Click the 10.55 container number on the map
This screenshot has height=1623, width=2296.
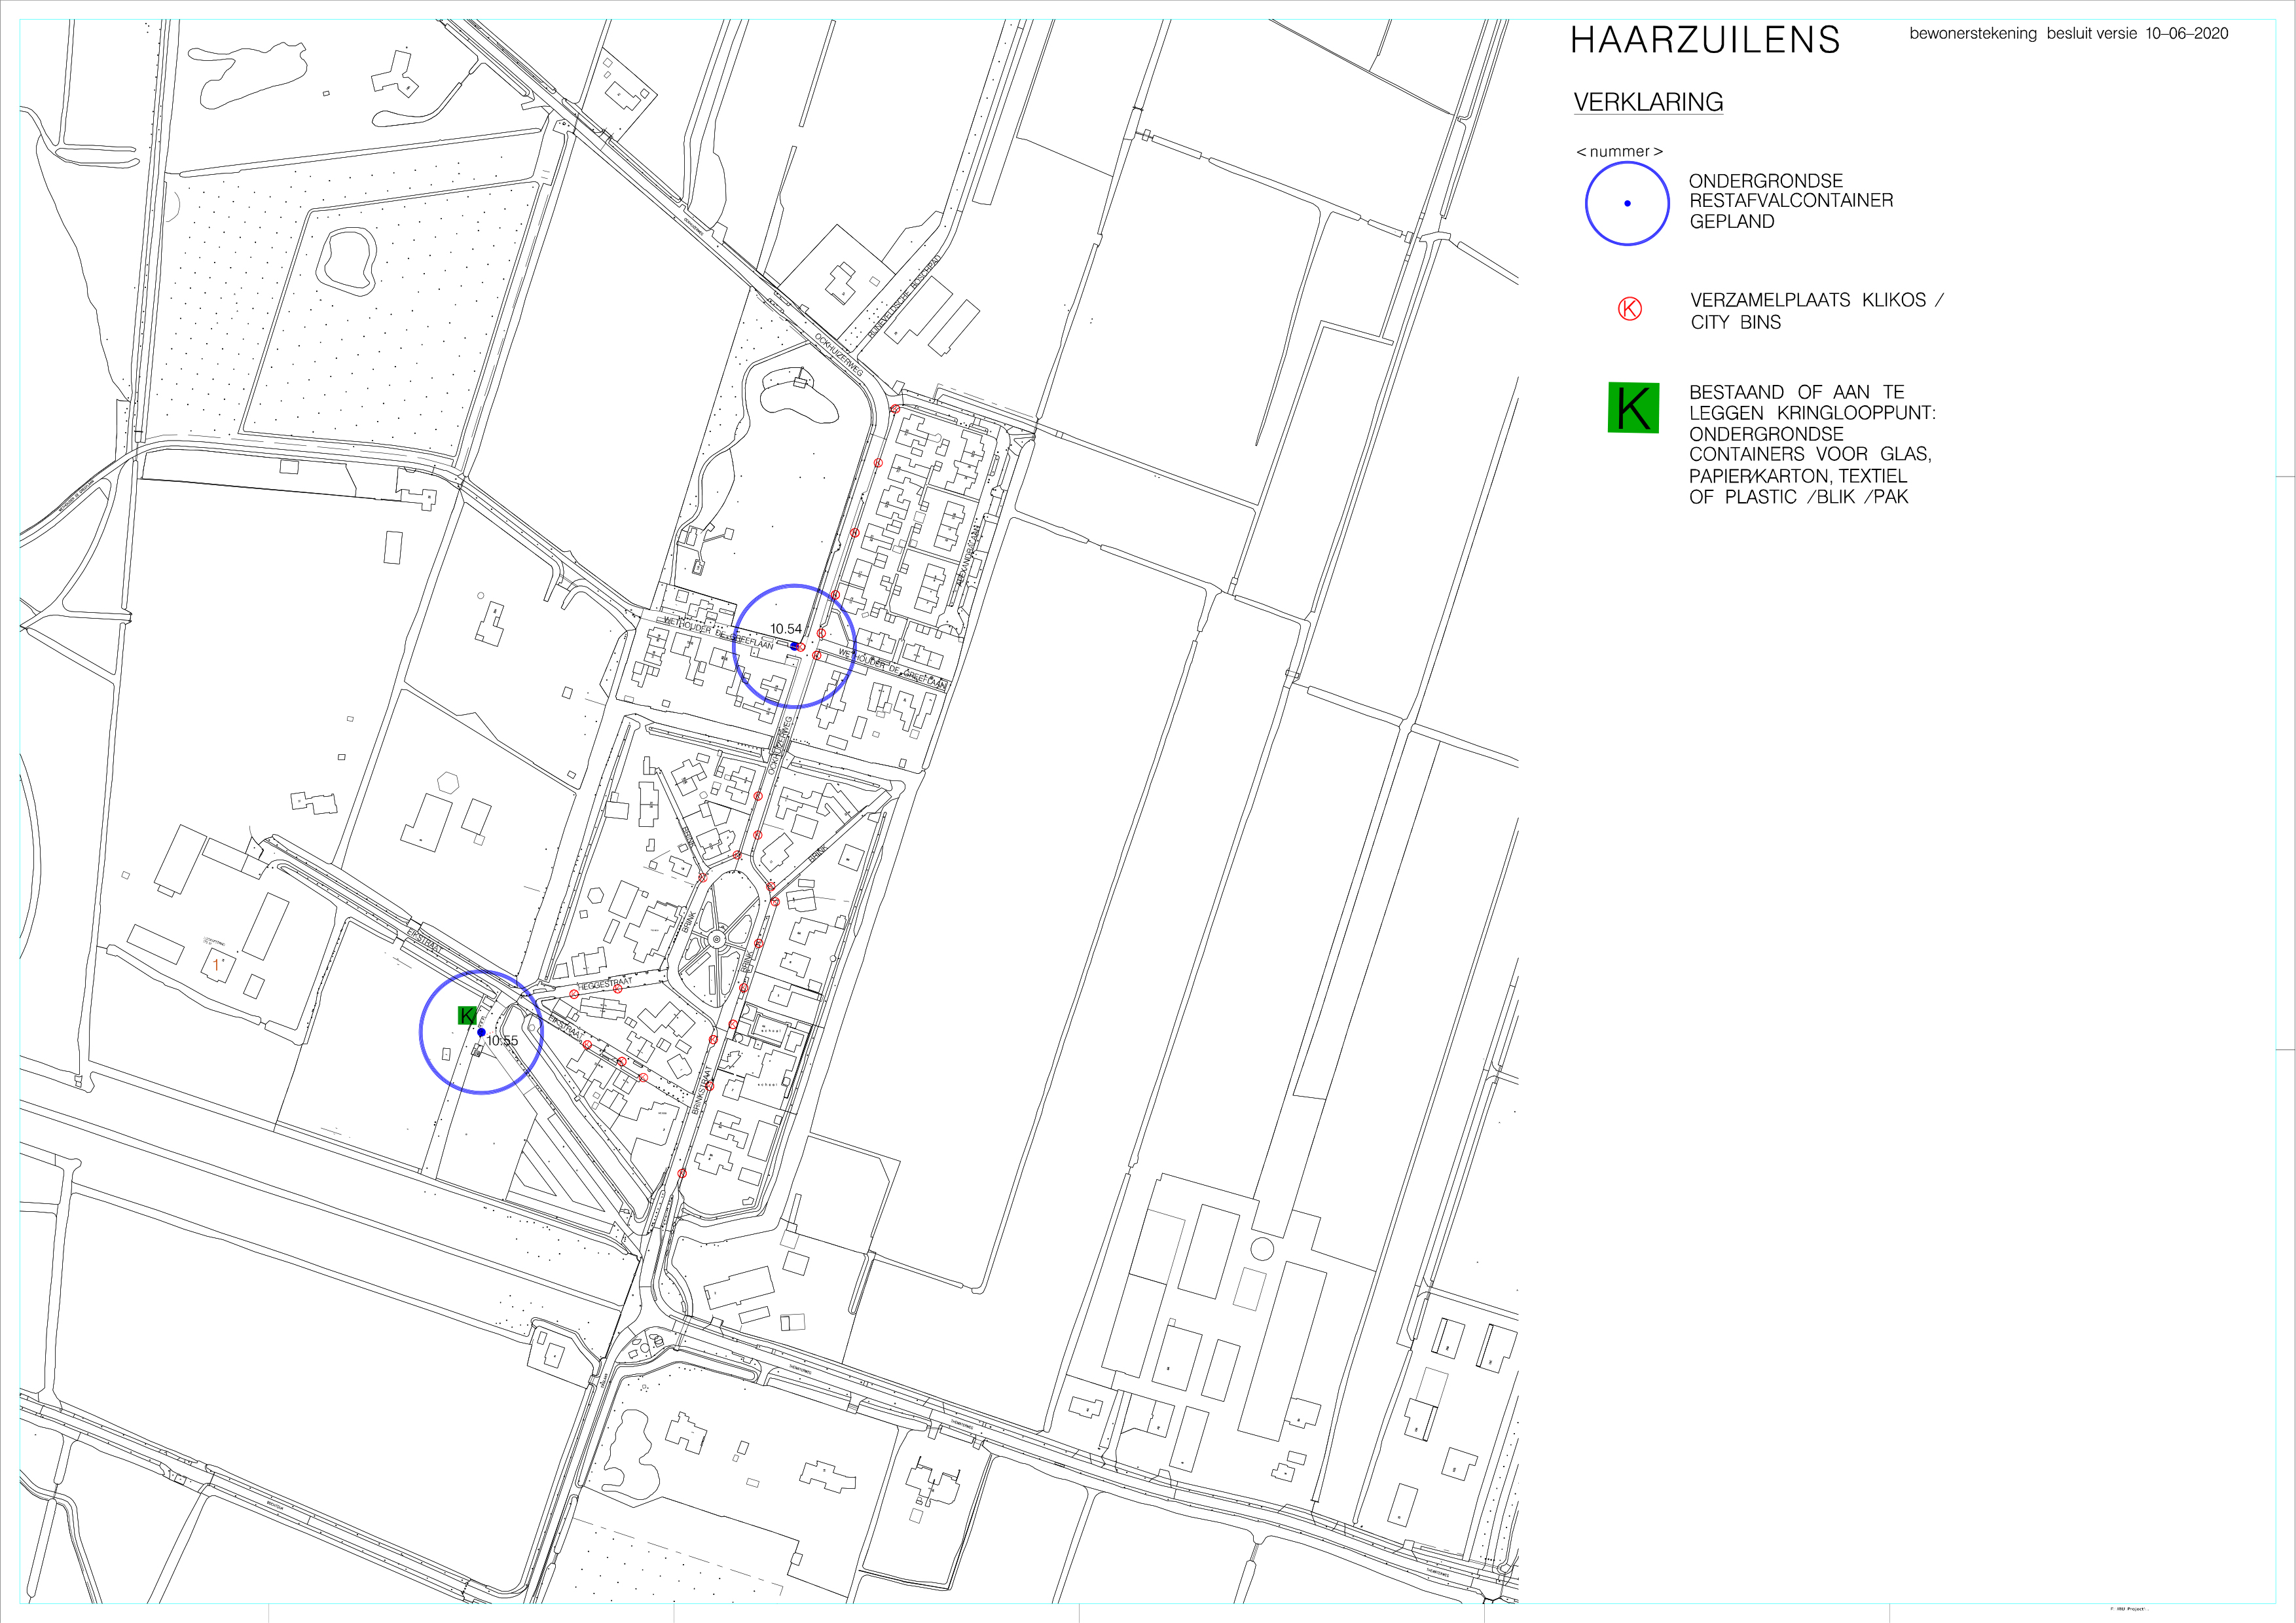(x=502, y=1041)
